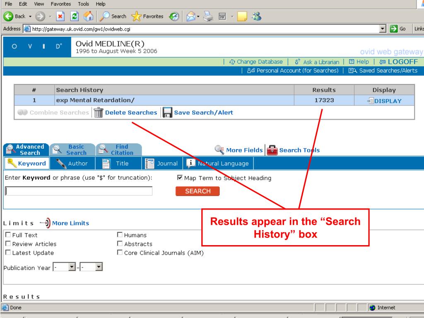Click the More Fields magnifier icon
This screenshot has height=318, width=424.
[219, 150]
